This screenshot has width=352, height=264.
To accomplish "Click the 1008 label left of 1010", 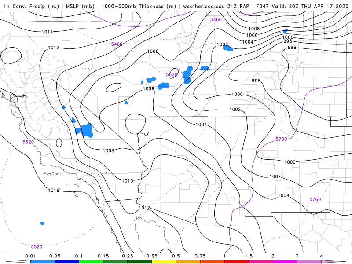I will coord(108,150).
